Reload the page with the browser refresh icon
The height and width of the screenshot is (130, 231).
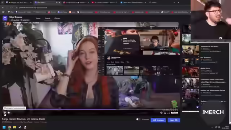[x=12, y=8]
